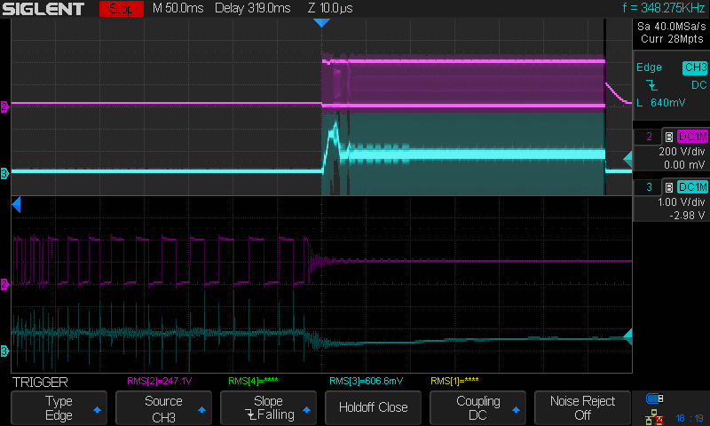Open the Coupling DC menu
This screenshot has width=710, height=426.
[477, 408]
